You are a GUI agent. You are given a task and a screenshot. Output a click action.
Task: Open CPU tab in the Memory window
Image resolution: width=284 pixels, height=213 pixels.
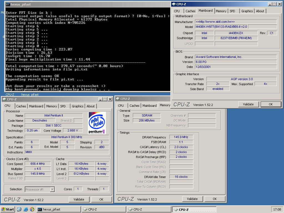coord(121,106)
